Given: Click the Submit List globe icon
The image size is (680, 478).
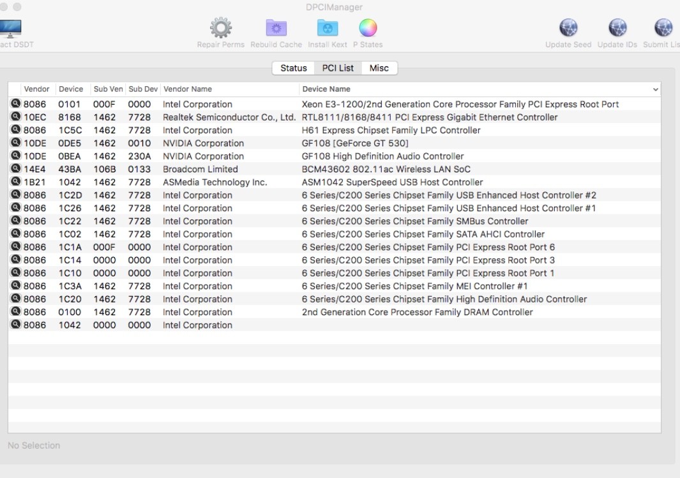Looking at the screenshot, I should pyautogui.click(x=663, y=28).
